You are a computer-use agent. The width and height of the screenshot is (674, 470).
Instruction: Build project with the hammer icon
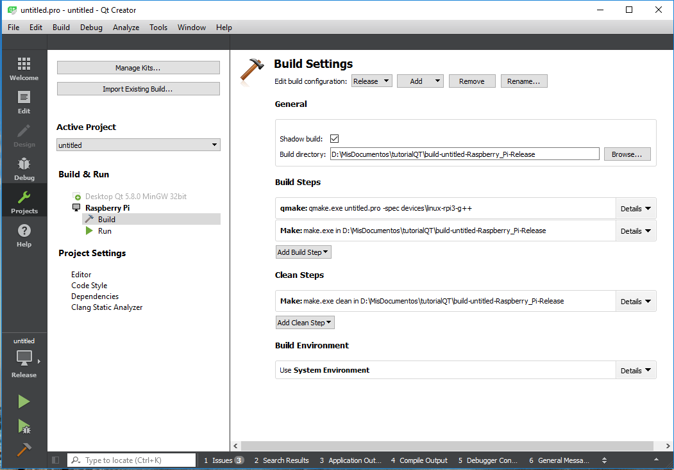pyautogui.click(x=24, y=450)
